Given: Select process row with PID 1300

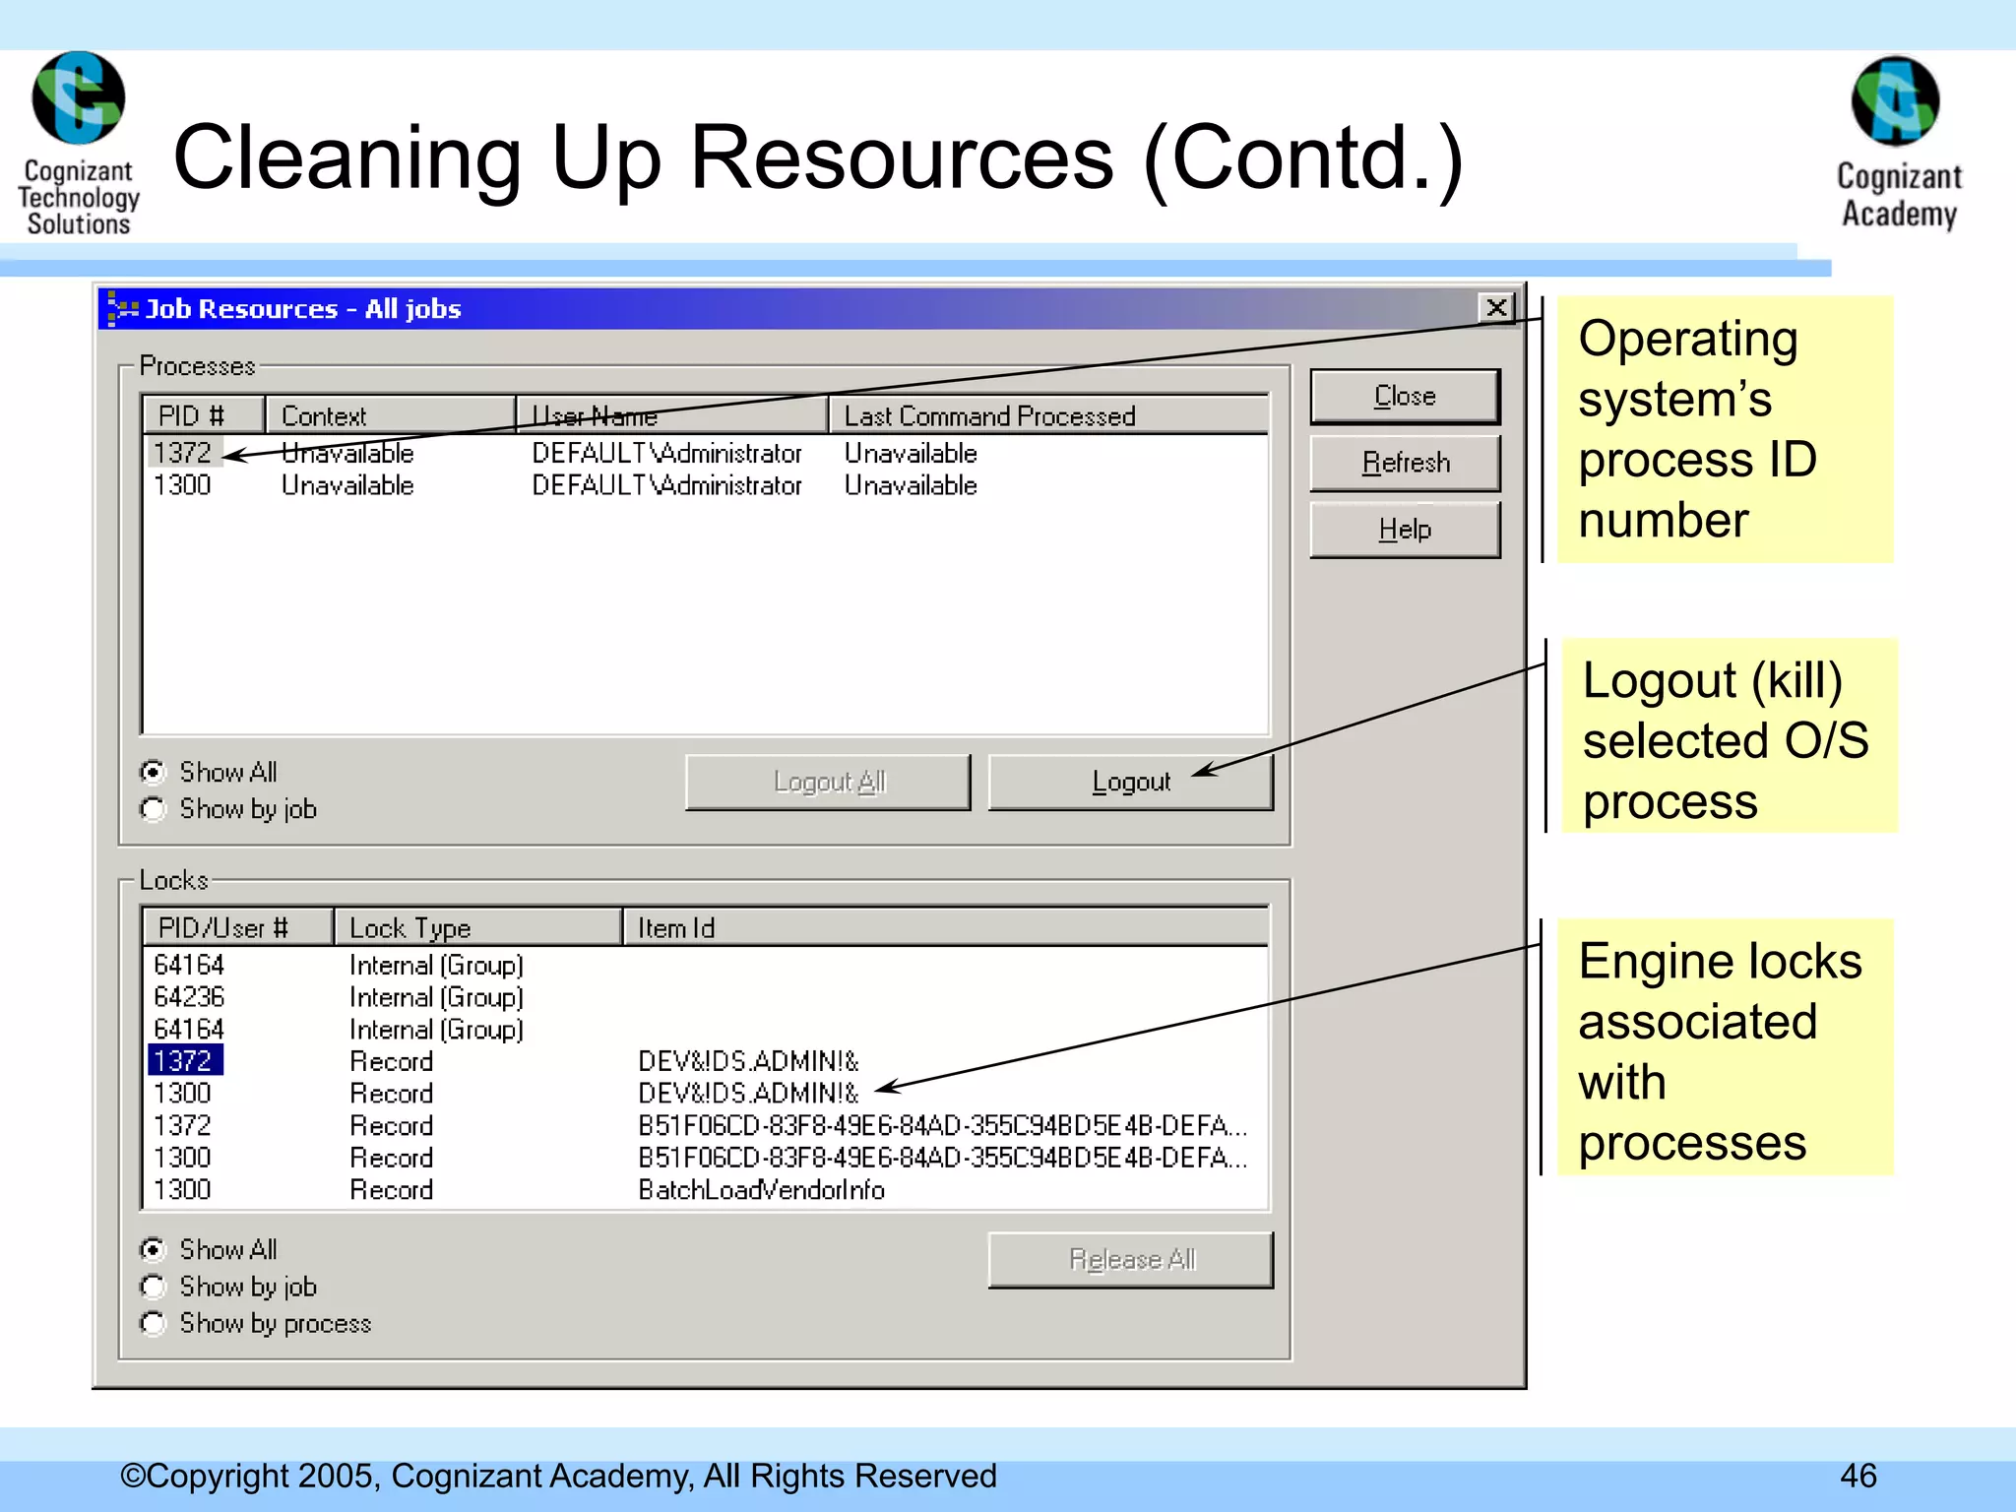Looking at the screenshot, I should [x=183, y=485].
